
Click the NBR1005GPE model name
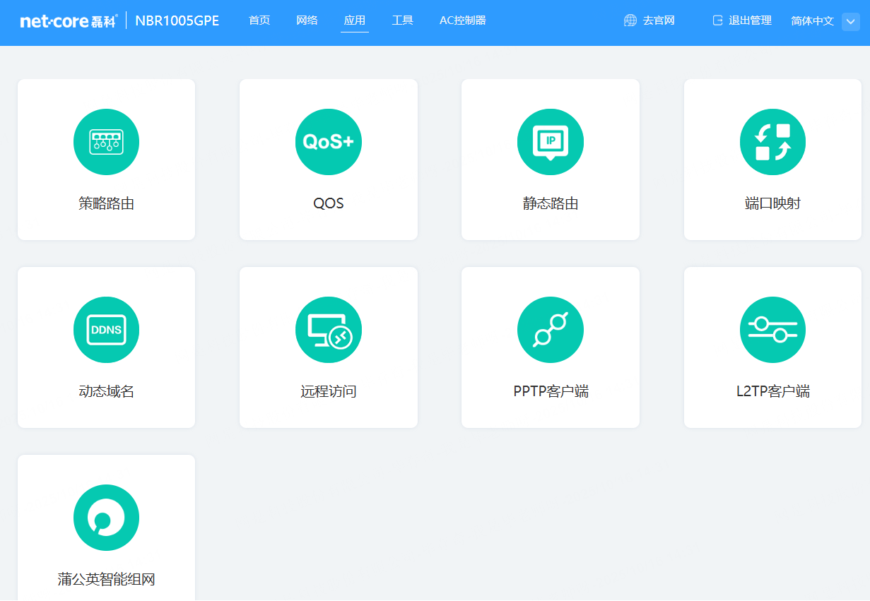[177, 21]
